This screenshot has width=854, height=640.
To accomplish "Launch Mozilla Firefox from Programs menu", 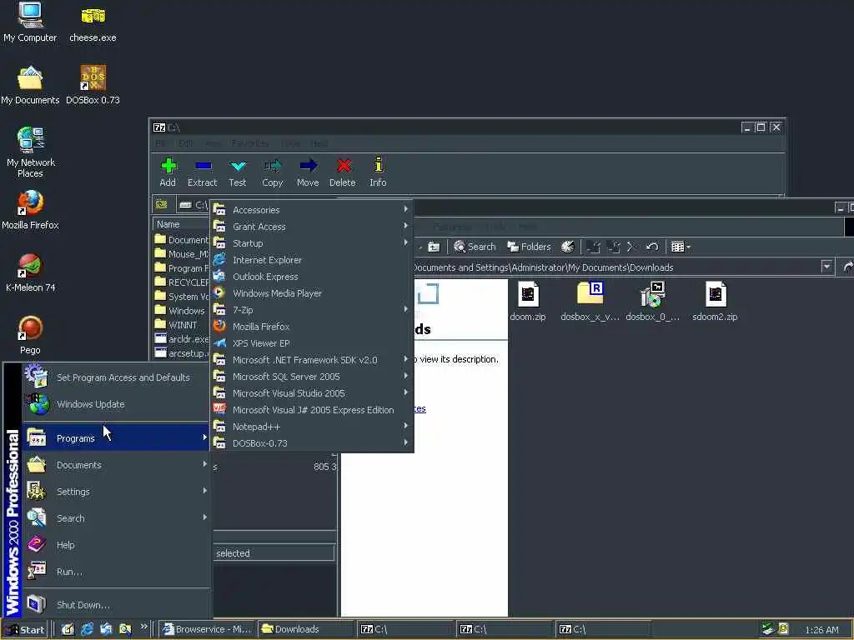I will (x=312, y=327).
